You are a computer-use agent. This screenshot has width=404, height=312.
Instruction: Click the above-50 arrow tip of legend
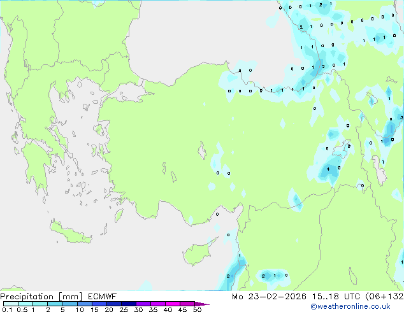coord(202,304)
